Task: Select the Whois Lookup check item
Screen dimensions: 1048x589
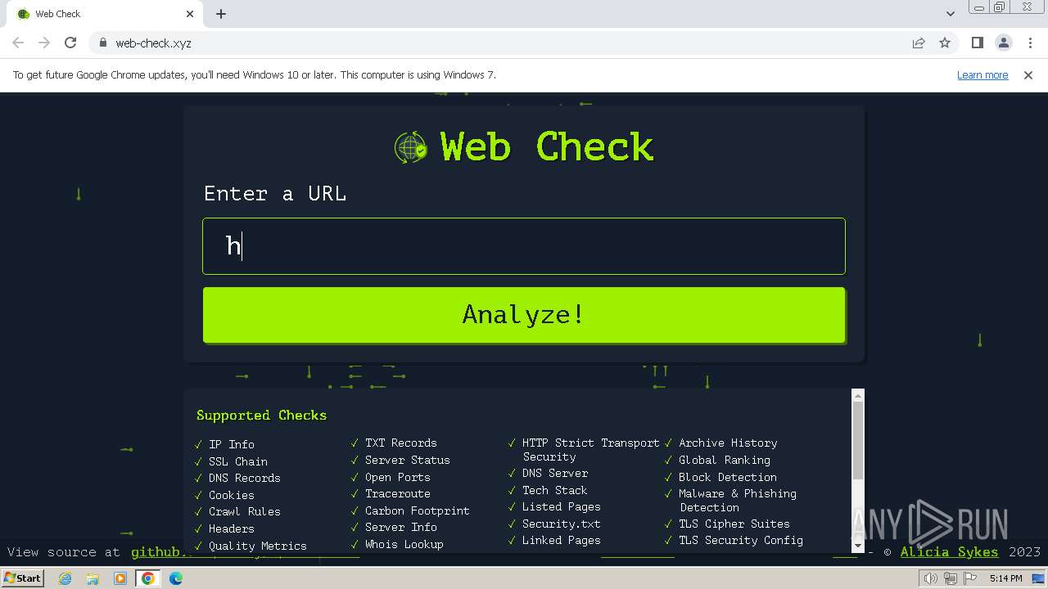Action: (404, 544)
